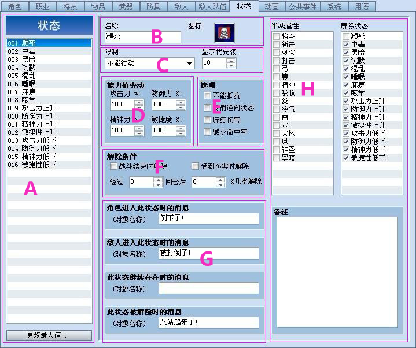
Task: Click inside the 备注 notes box
Action: pos(337,272)
